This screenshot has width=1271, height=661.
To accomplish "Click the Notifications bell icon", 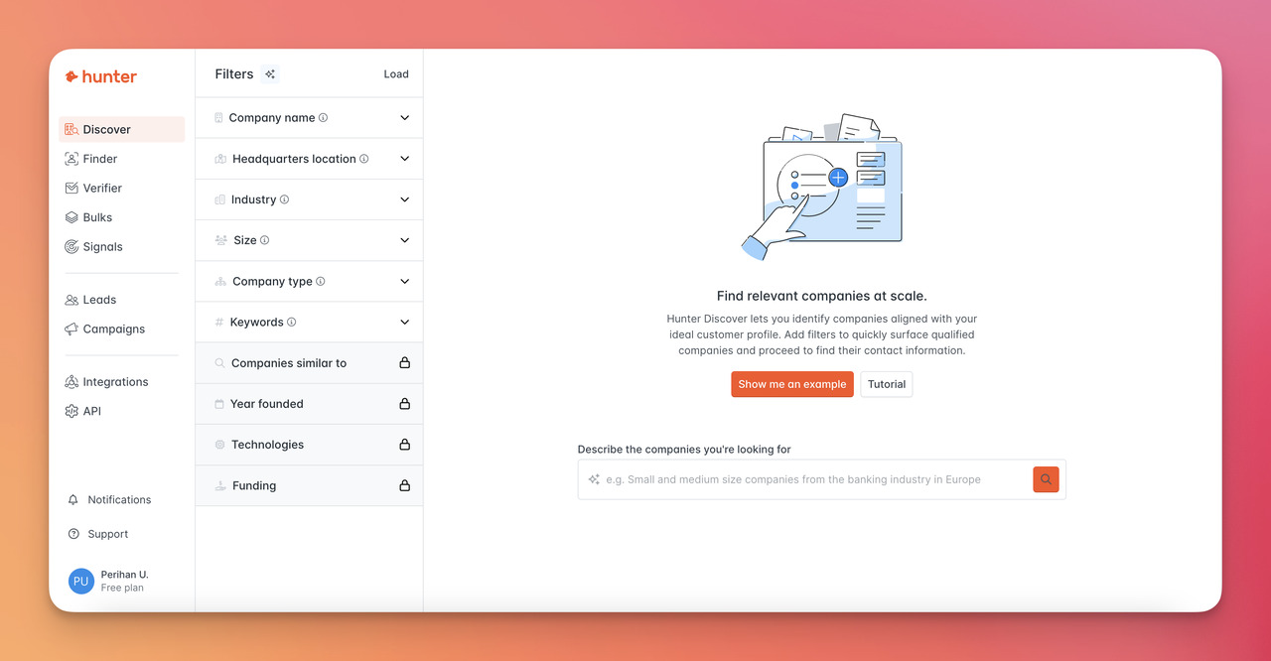I will 72,500.
